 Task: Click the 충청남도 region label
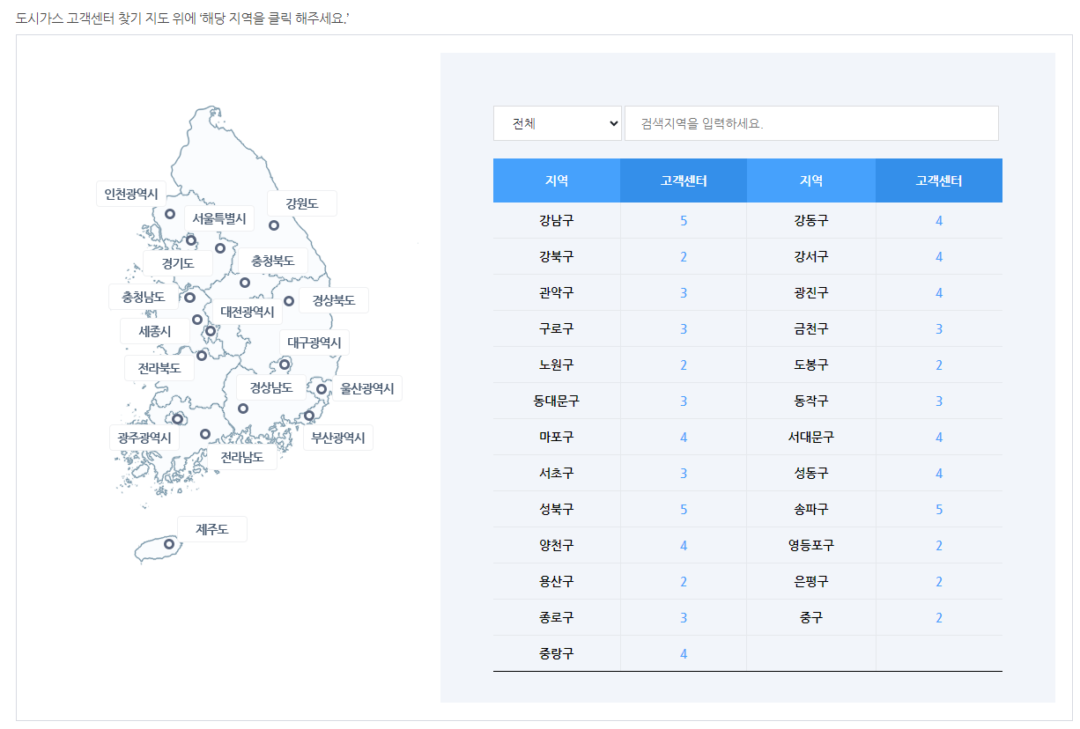144,297
